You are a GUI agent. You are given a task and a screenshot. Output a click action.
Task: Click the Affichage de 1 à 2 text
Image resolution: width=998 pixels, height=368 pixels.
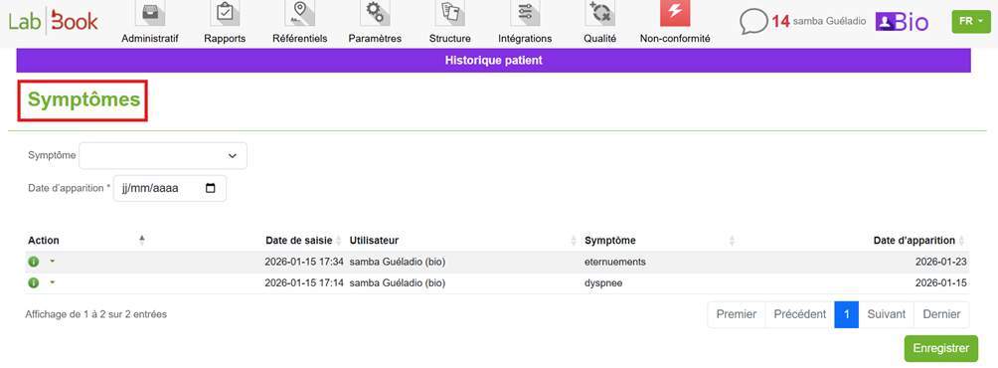pyautogui.click(x=96, y=314)
